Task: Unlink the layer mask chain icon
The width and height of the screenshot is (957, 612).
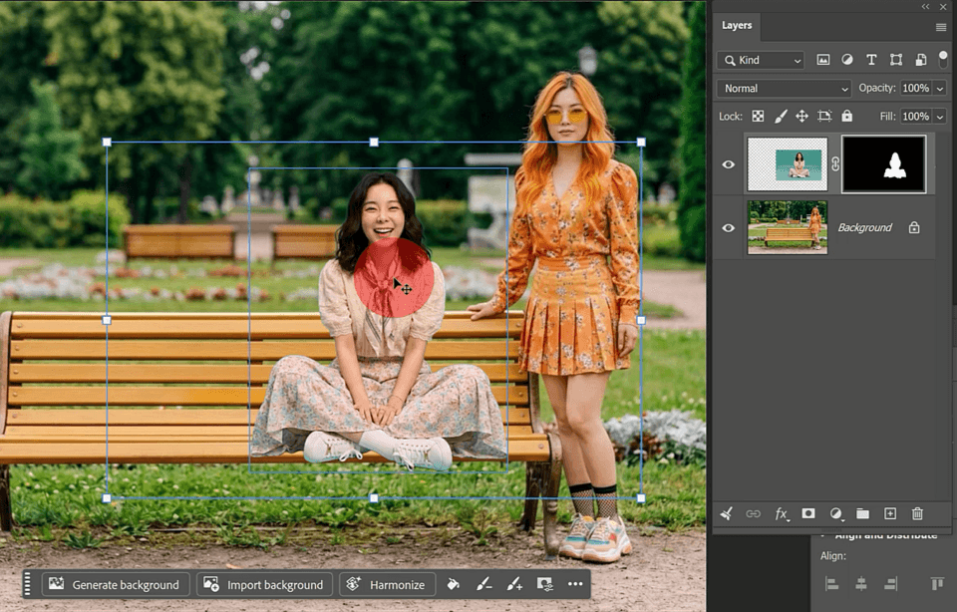Action: [x=835, y=164]
